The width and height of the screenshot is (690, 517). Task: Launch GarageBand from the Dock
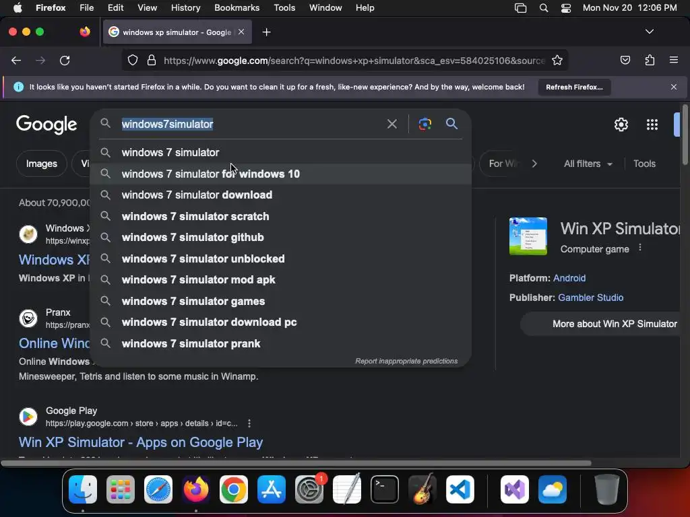tap(422, 489)
